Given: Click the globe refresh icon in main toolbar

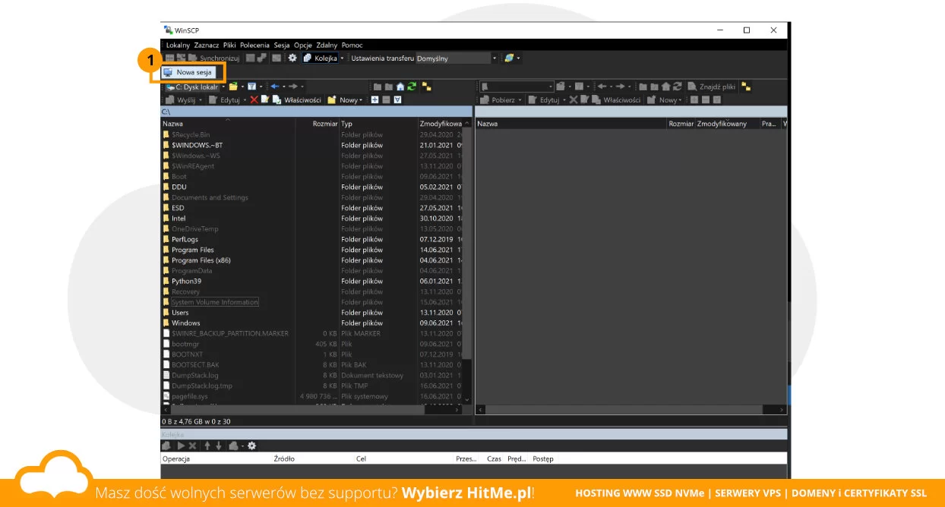Looking at the screenshot, I should [508, 58].
